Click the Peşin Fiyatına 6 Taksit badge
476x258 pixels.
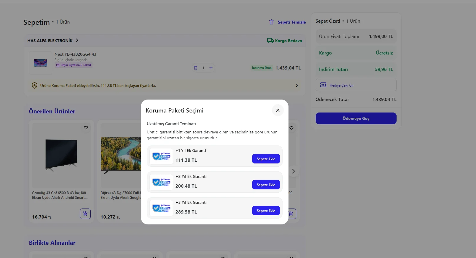pos(74,65)
